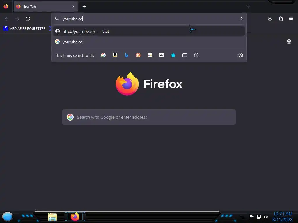This screenshot has width=298, height=223.
Task: Reload the current page
Action: pos(28,19)
